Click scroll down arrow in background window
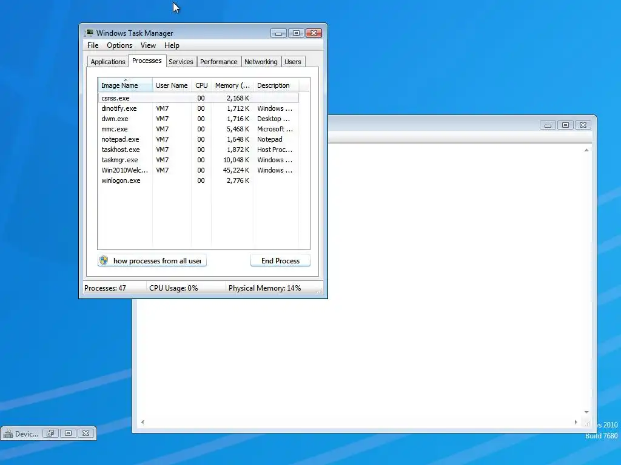The width and height of the screenshot is (621, 465). (x=586, y=412)
